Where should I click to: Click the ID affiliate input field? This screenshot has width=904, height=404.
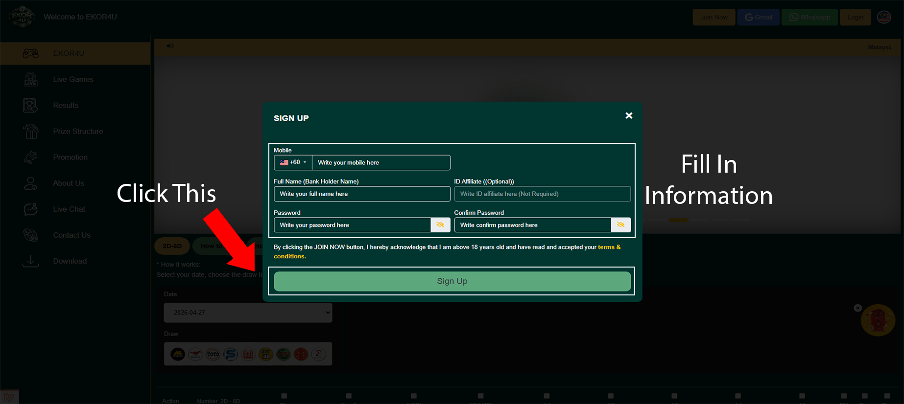click(x=542, y=194)
